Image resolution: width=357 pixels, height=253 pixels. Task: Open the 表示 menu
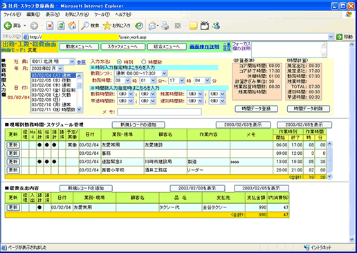pos(53,15)
